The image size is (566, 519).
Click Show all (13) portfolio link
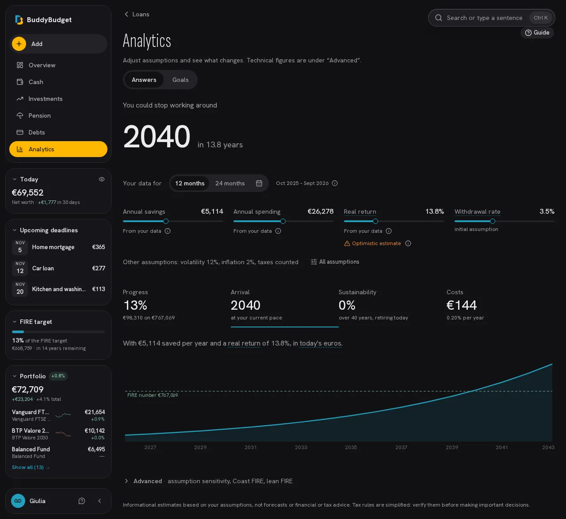click(x=31, y=467)
